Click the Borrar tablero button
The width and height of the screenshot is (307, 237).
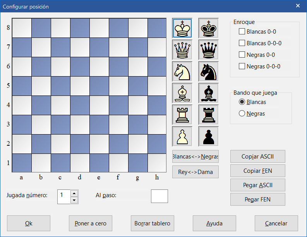pos(152,223)
